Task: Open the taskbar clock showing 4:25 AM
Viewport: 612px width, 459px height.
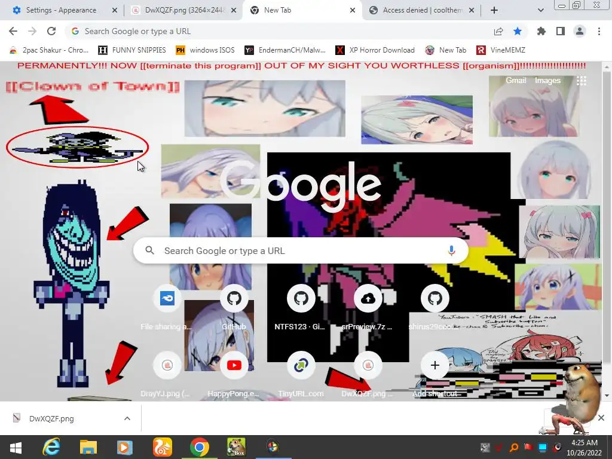Action: pos(585,448)
